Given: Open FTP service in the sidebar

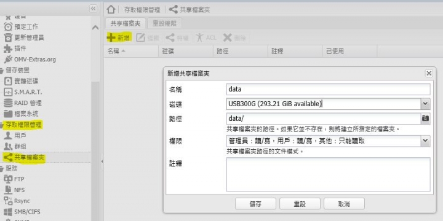Looking at the screenshot, I should pyautogui.click(x=14, y=179).
